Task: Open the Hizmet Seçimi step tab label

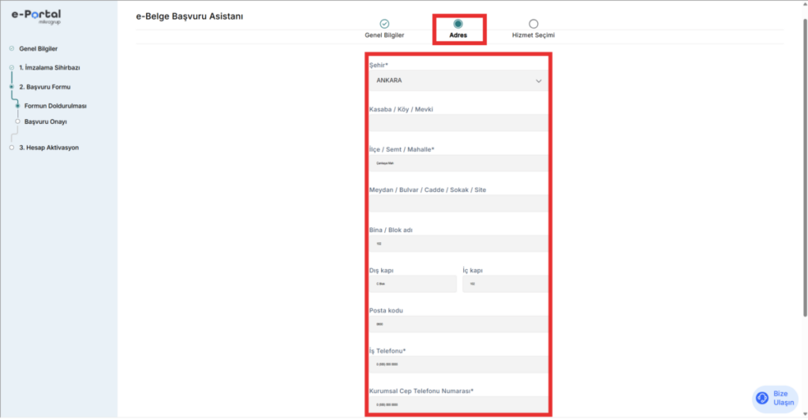Action: 533,35
